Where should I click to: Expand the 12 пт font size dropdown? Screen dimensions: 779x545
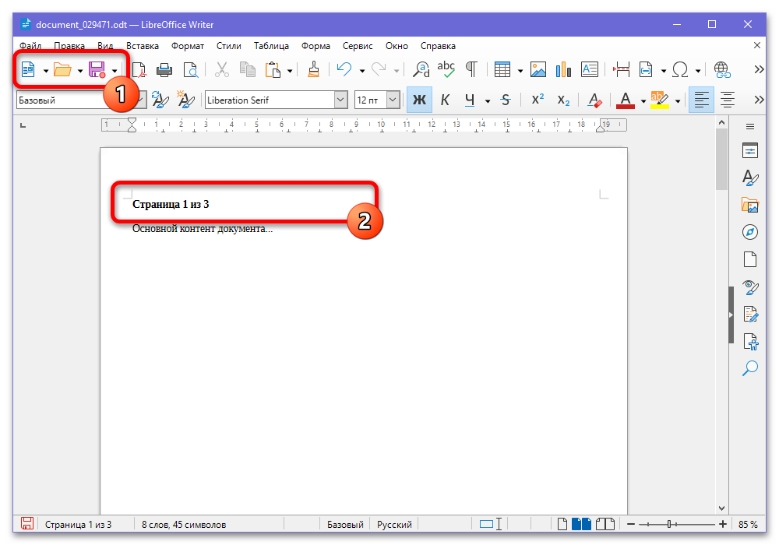pos(393,100)
